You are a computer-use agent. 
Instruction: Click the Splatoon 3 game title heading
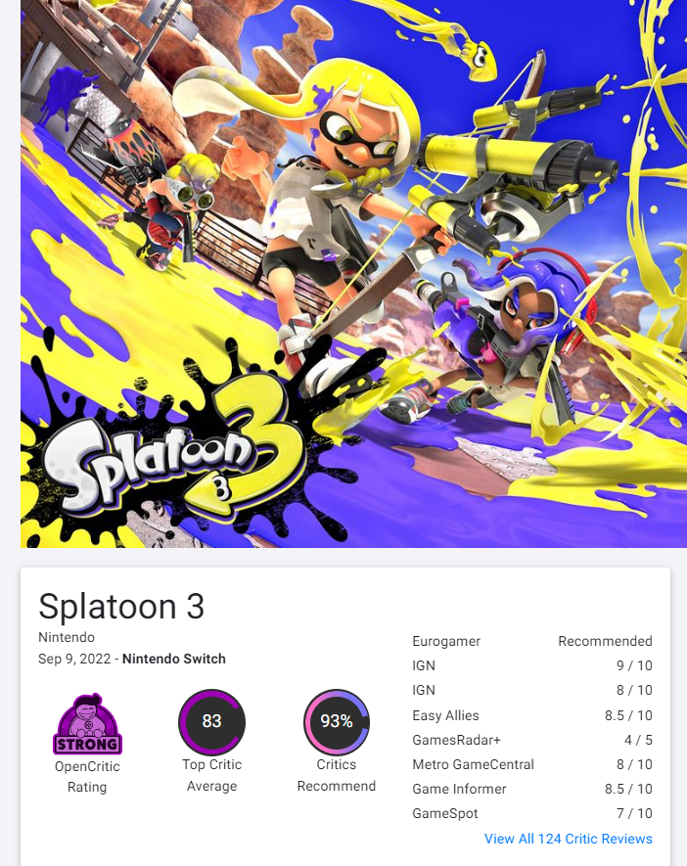tap(121, 606)
